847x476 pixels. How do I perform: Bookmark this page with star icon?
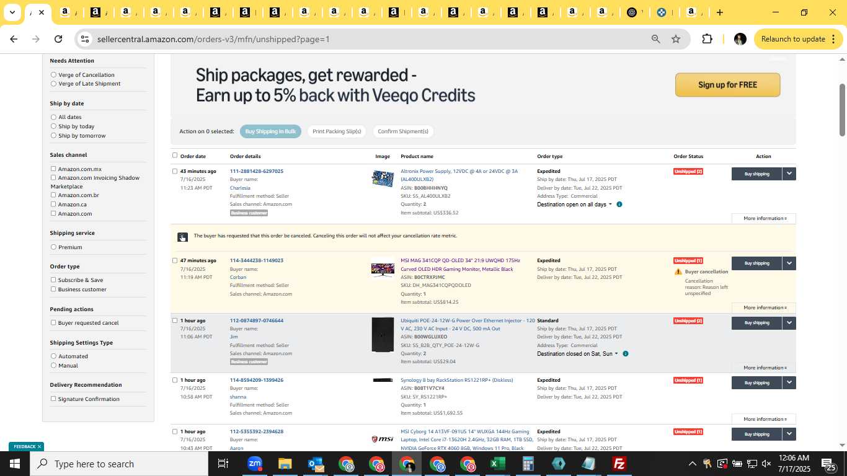(x=676, y=39)
